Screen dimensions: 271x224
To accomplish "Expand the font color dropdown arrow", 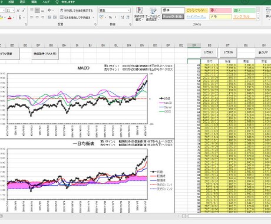I will (x=14, y=18).
